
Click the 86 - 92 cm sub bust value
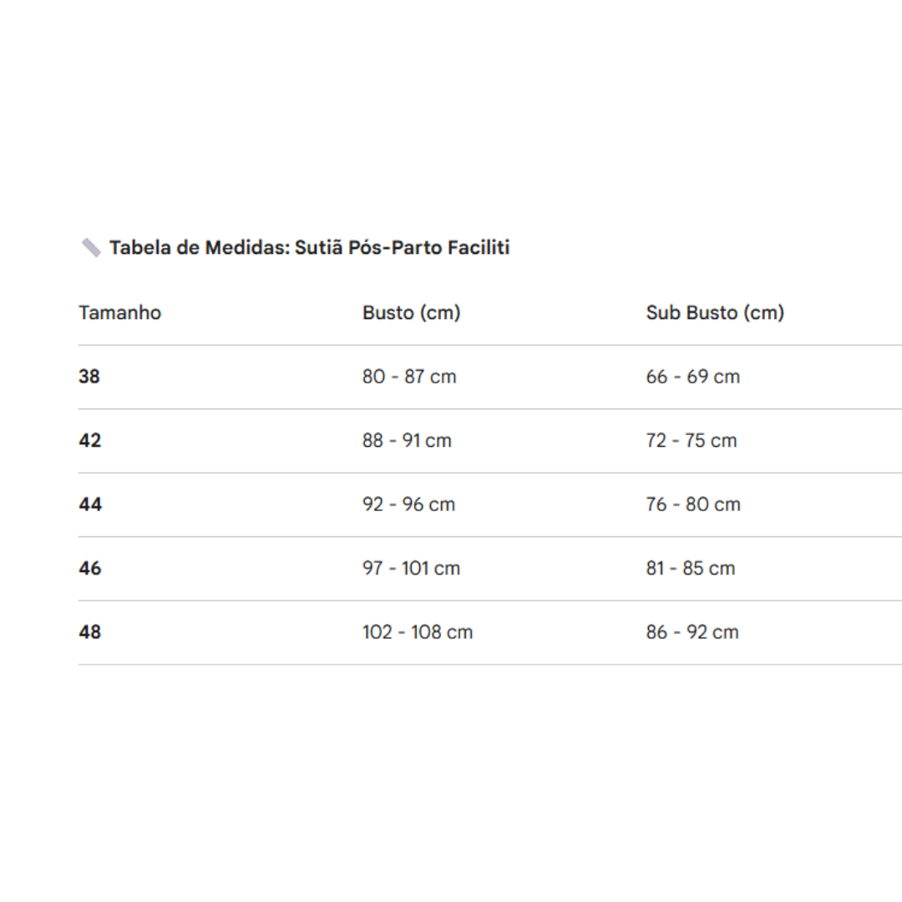pyautogui.click(x=692, y=631)
